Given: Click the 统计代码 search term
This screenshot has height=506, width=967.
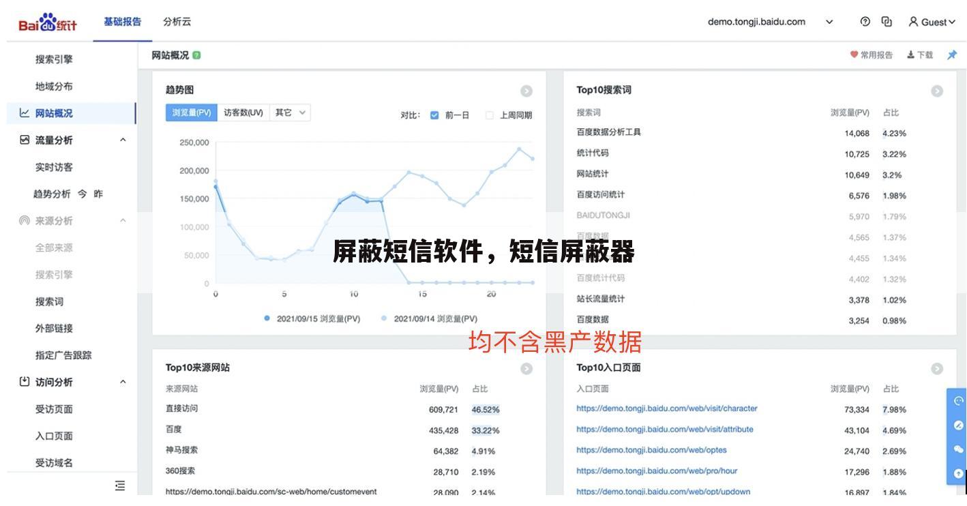Looking at the screenshot, I should (x=593, y=153).
